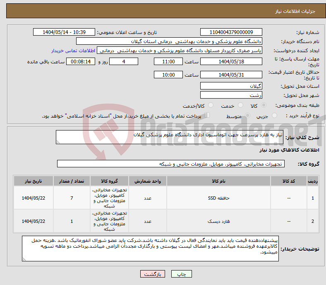326x285 pixels.
Task: Click the need number field 1104004379000009
Action: point(231,32)
